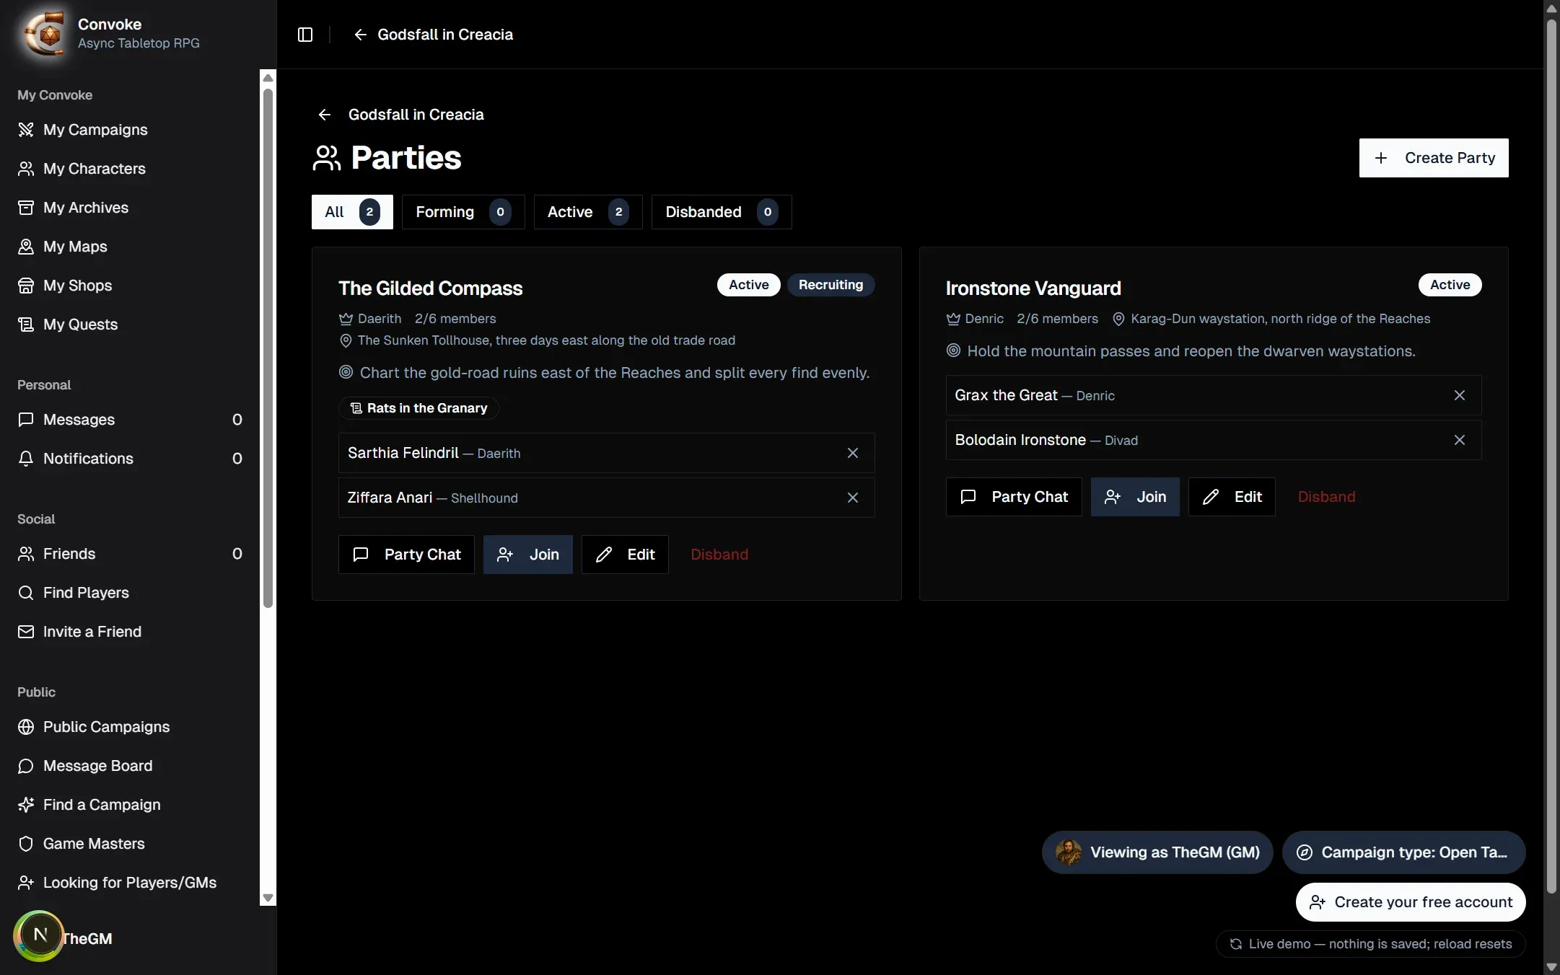
Task: Click TheGM user avatar
Action: (39, 936)
